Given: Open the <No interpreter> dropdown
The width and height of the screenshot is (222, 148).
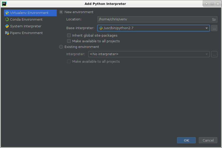Looking at the screenshot, I should pyautogui.click(x=149, y=54).
